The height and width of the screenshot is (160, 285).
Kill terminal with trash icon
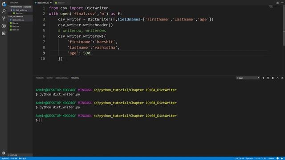(x=273, y=78)
